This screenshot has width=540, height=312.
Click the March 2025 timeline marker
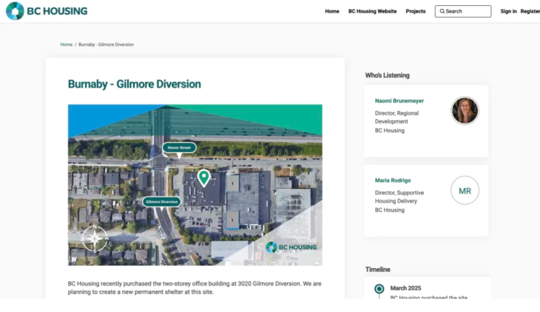(379, 288)
